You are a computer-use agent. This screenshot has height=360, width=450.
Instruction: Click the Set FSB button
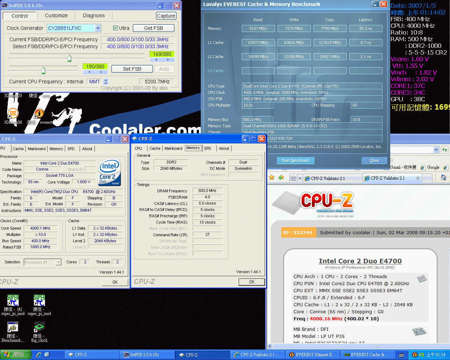(x=132, y=69)
